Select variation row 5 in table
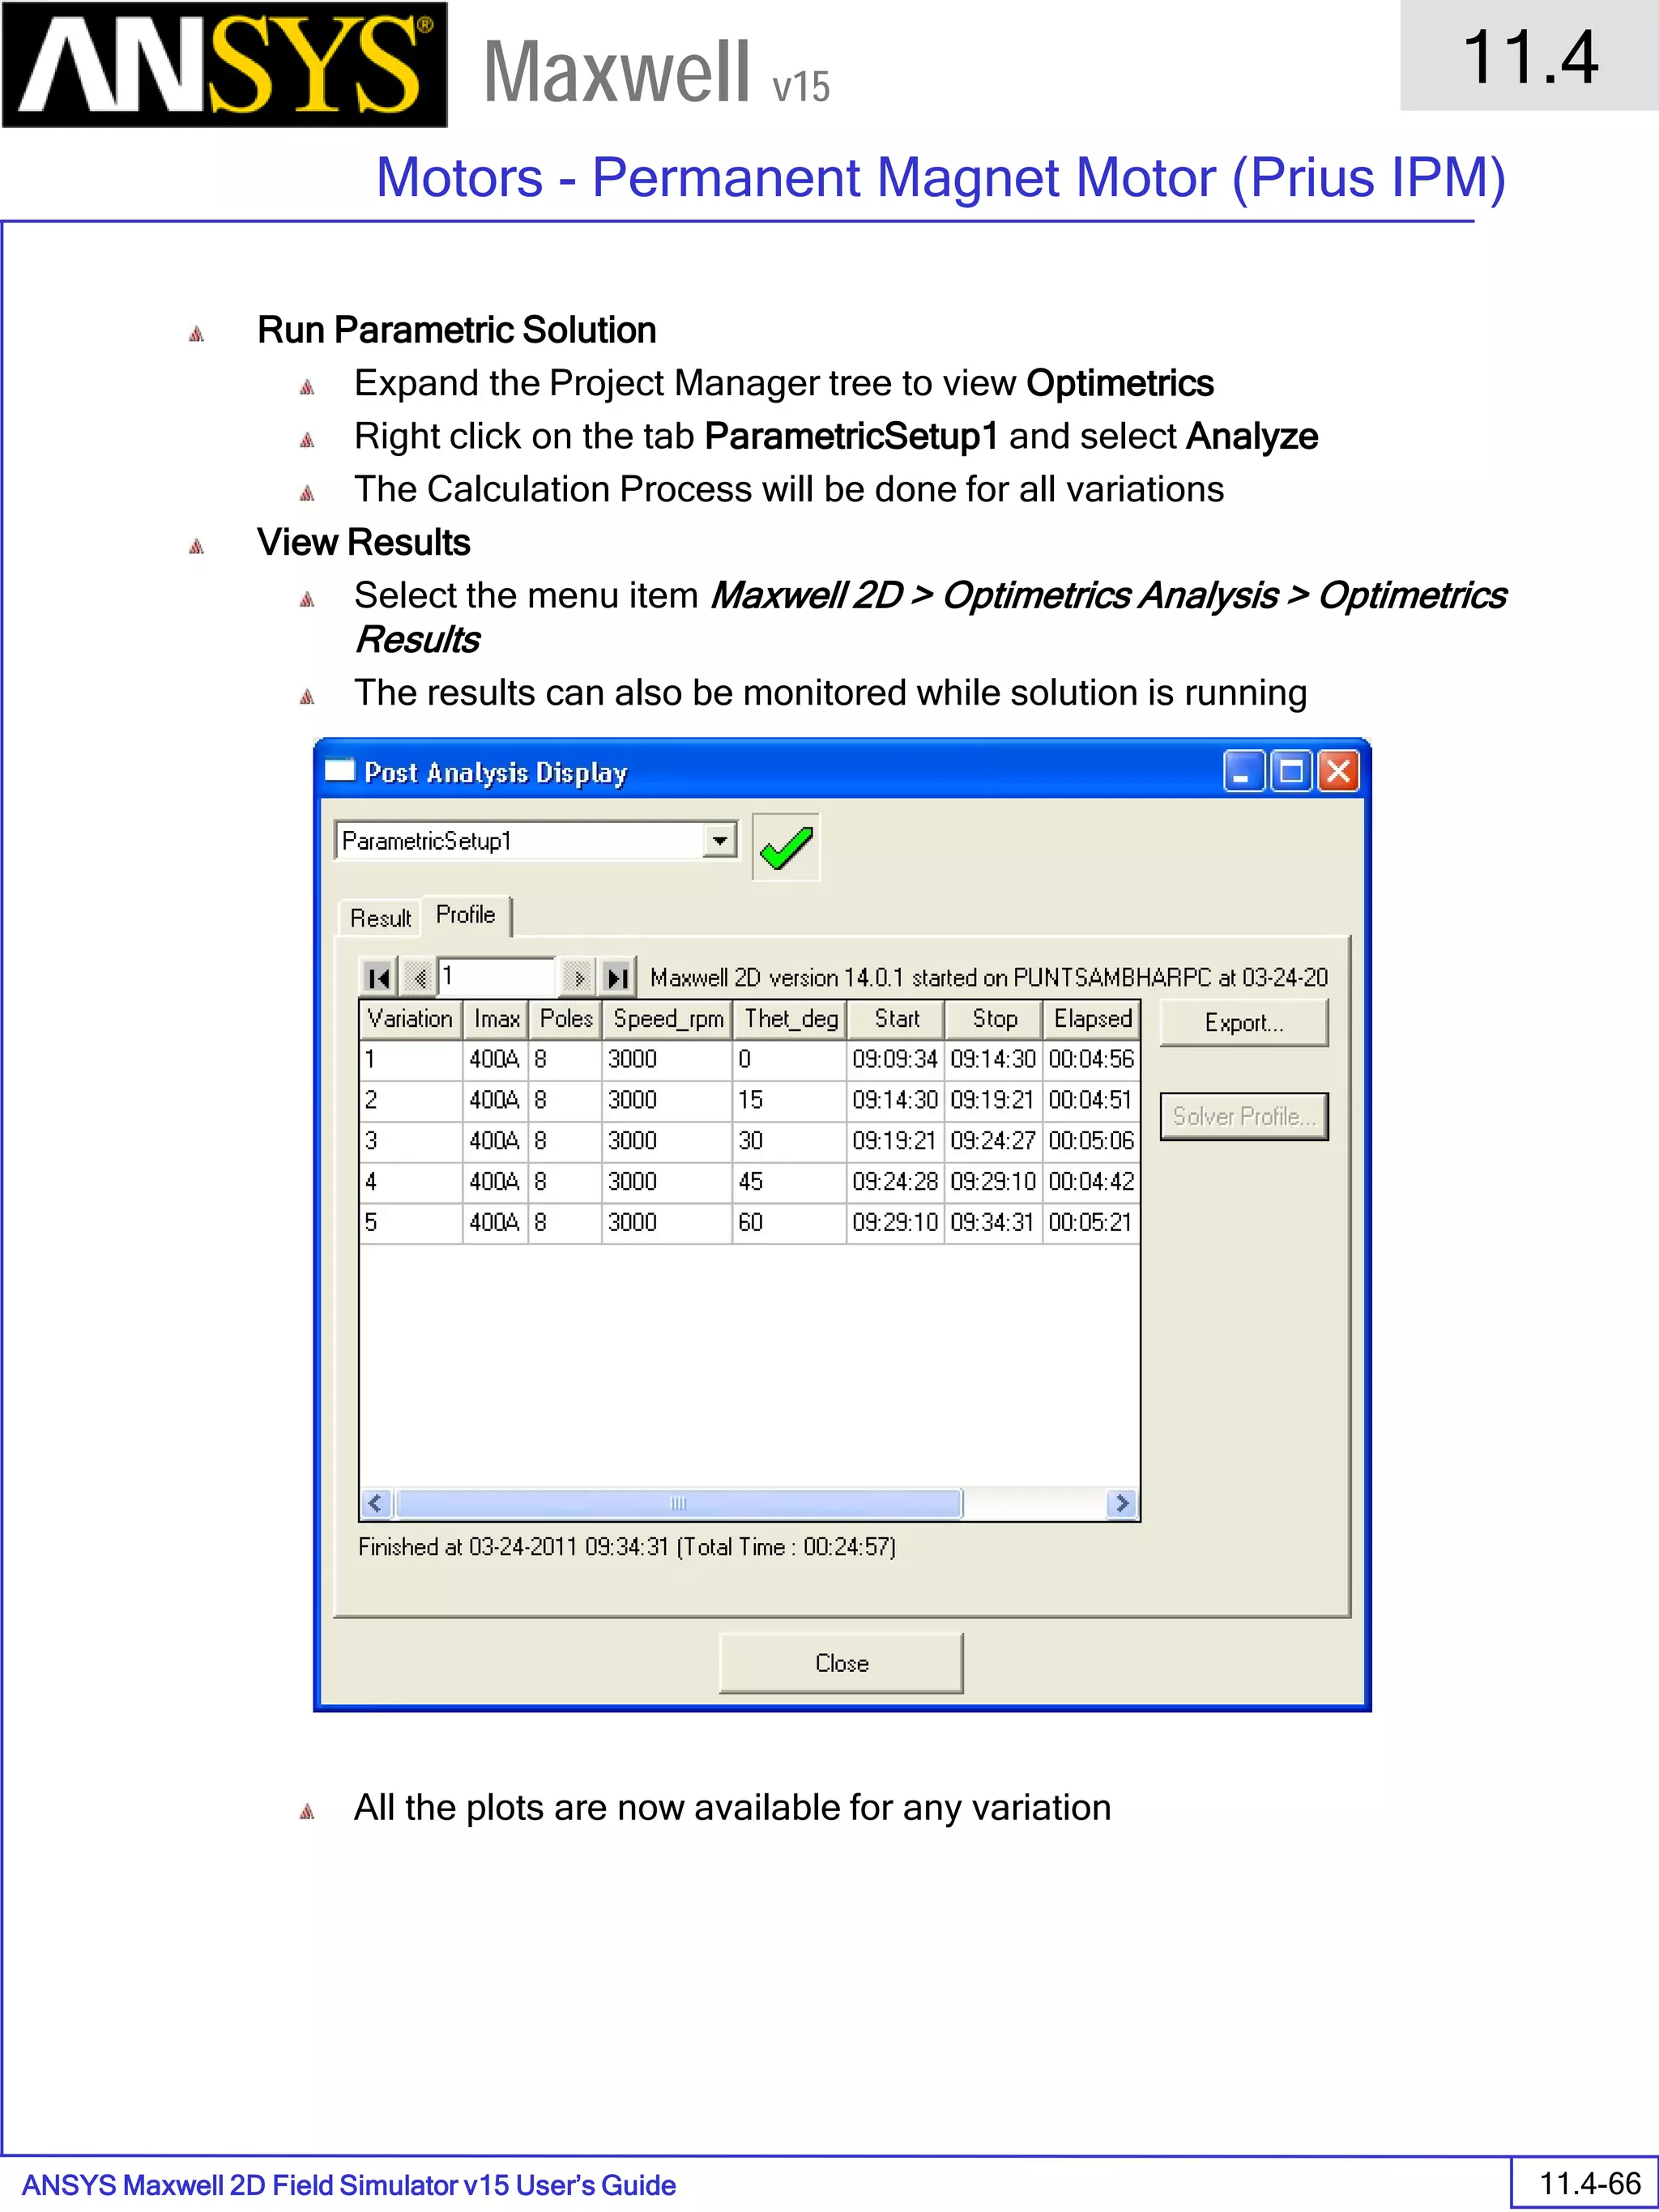This screenshot has width=1659, height=2212. tap(749, 1223)
